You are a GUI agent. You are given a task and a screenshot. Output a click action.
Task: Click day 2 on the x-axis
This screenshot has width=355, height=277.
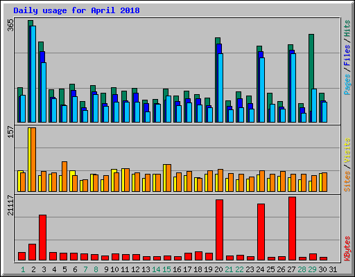tap(33, 269)
